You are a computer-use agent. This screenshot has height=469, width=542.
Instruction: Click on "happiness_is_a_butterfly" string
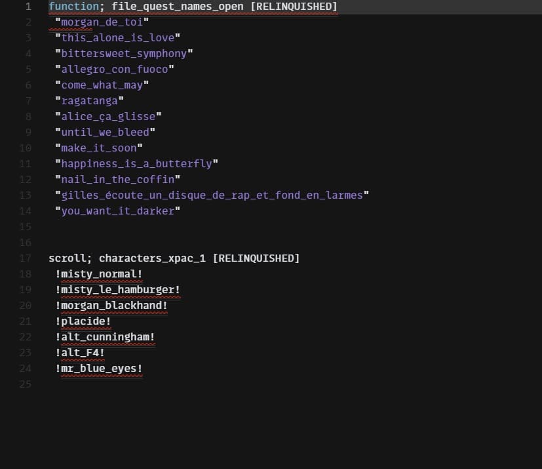(x=136, y=164)
